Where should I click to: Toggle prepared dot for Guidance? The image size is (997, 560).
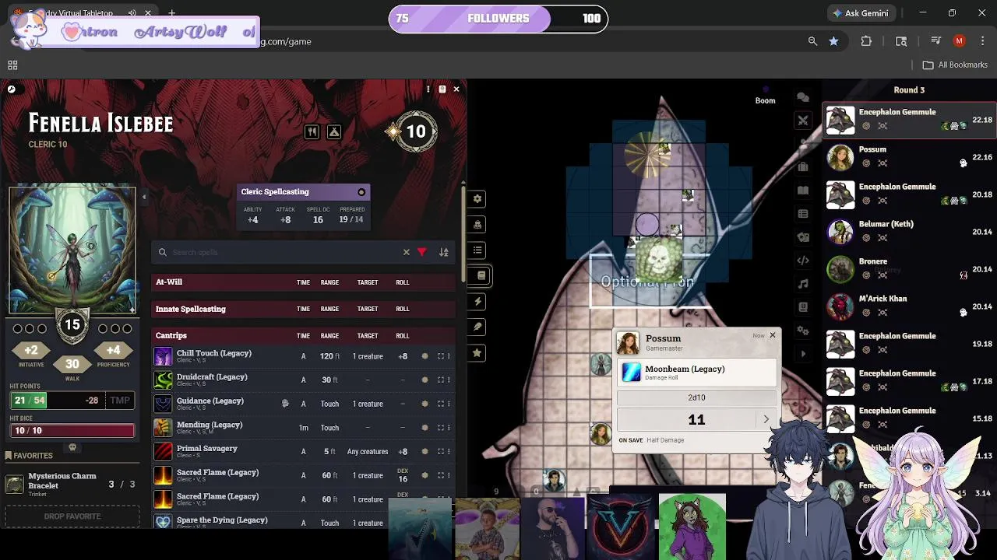[425, 404]
